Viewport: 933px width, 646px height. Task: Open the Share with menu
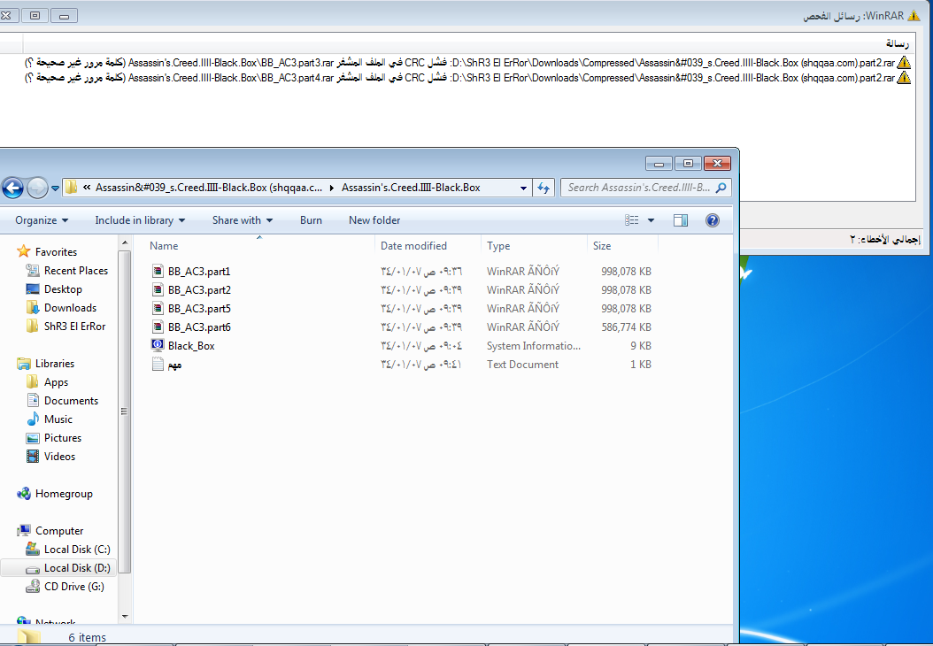[x=243, y=220]
